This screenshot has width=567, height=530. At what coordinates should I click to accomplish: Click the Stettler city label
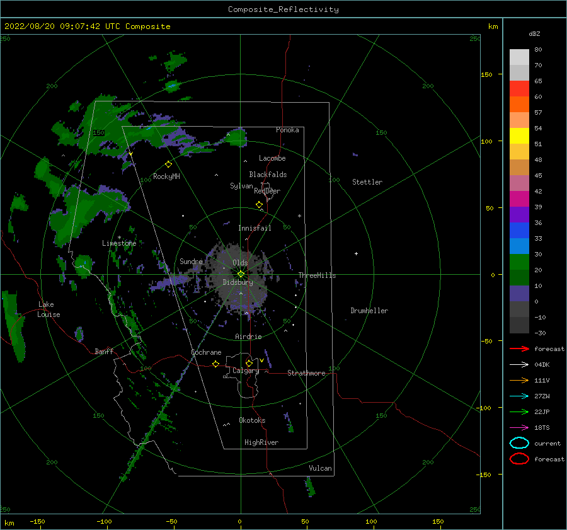(x=367, y=182)
